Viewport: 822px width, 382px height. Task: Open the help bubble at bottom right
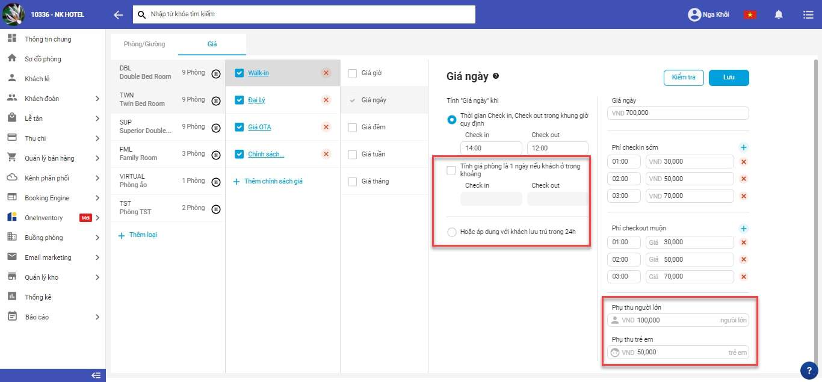[808, 370]
